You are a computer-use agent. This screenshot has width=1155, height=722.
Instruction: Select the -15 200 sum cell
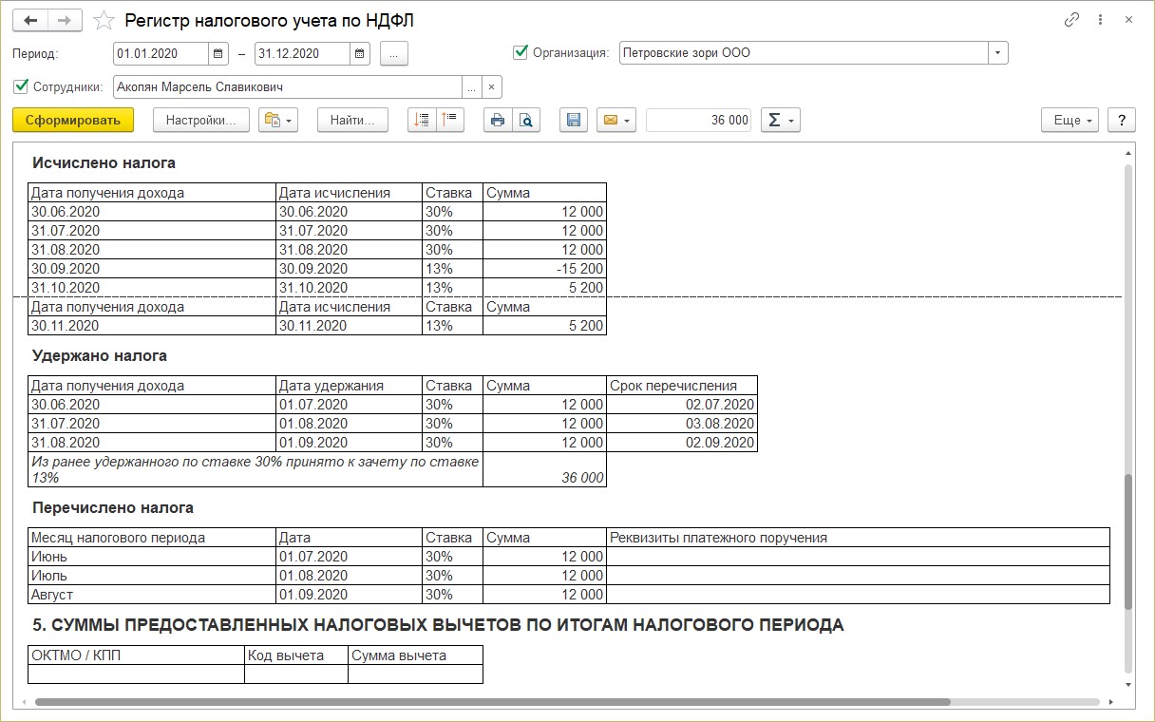(x=544, y=269)
